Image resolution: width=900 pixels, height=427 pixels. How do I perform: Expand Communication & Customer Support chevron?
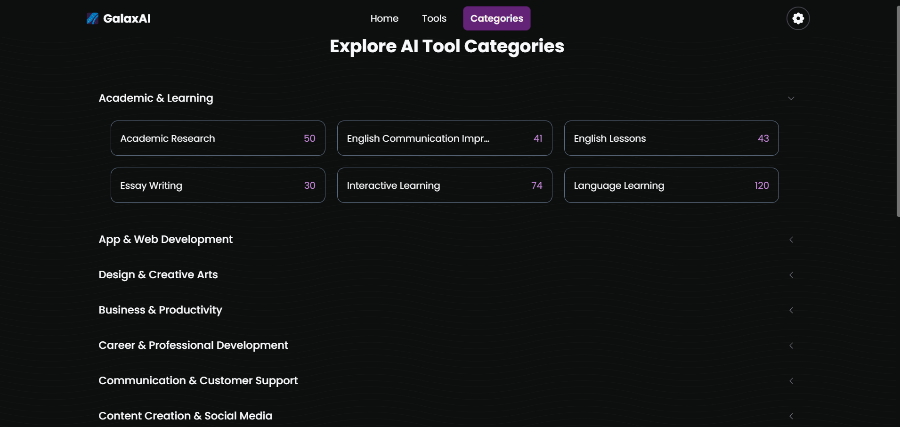(x=791, y=381)
